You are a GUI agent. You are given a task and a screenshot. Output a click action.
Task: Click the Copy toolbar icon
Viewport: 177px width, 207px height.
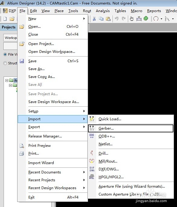click(x=101, y=19)
